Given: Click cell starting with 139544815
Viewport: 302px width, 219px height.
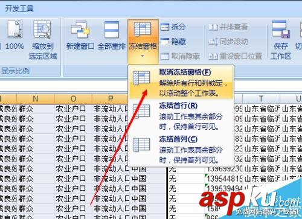Looking at the screenshot, I should coord(224,179).
